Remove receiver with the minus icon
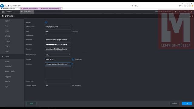 [x=72, y=68]
